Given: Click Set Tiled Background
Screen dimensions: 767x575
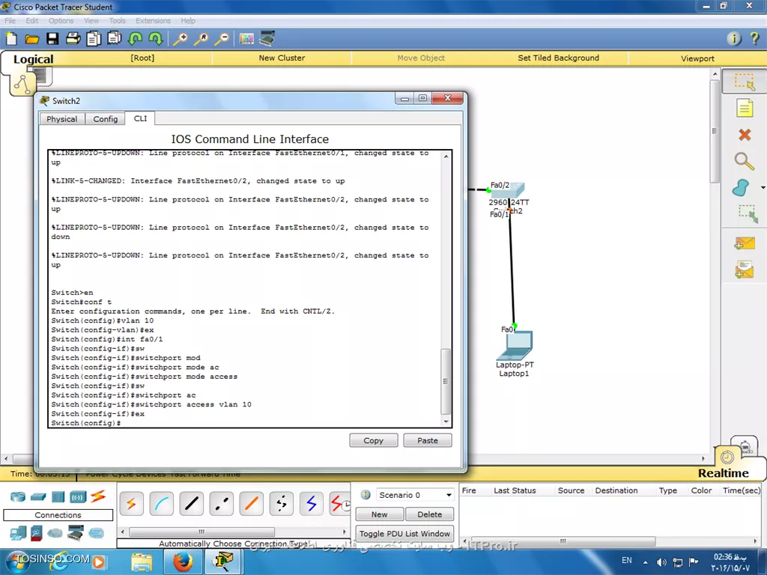Looking at the screenshot, I should click(558, 58).
